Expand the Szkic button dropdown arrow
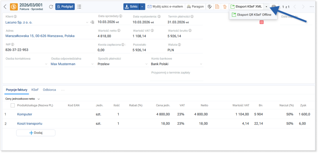Screen dimensions: 318x153 tap(142, 6)
